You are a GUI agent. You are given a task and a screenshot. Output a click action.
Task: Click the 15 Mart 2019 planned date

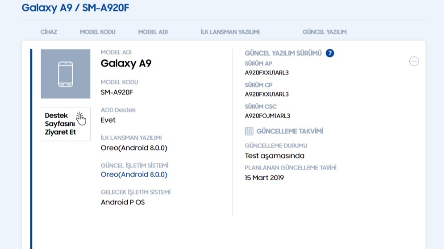264,178
